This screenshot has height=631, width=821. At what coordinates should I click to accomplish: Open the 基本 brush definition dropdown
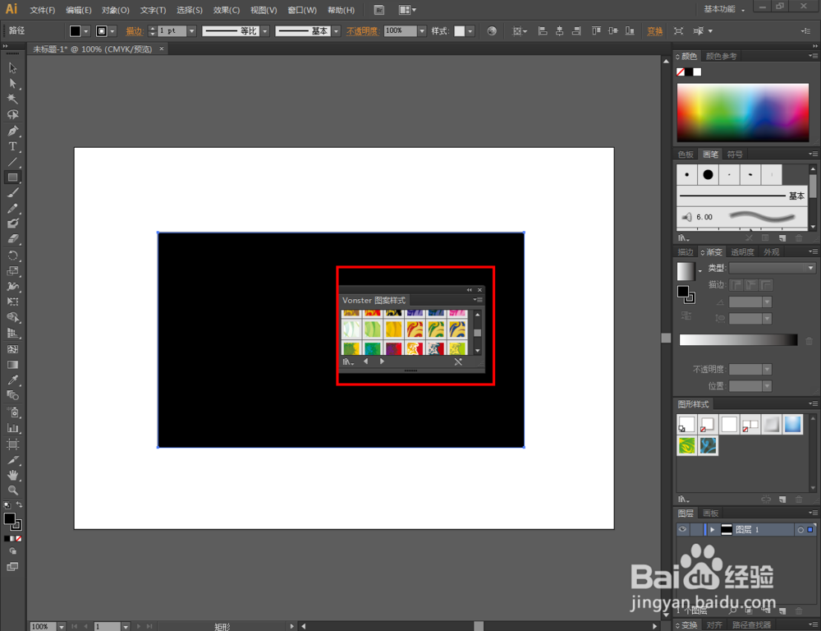[336, 31]
